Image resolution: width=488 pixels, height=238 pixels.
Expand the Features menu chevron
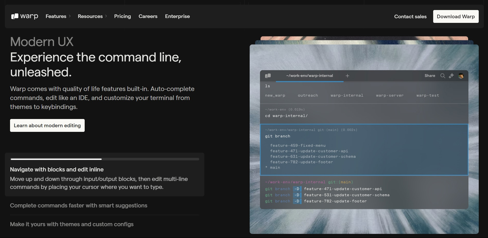(69, 16)
